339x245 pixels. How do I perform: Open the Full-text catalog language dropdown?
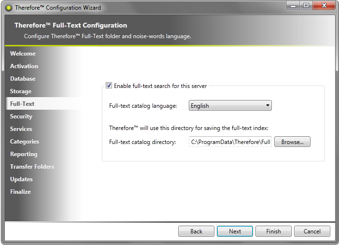tap(230, 106)
